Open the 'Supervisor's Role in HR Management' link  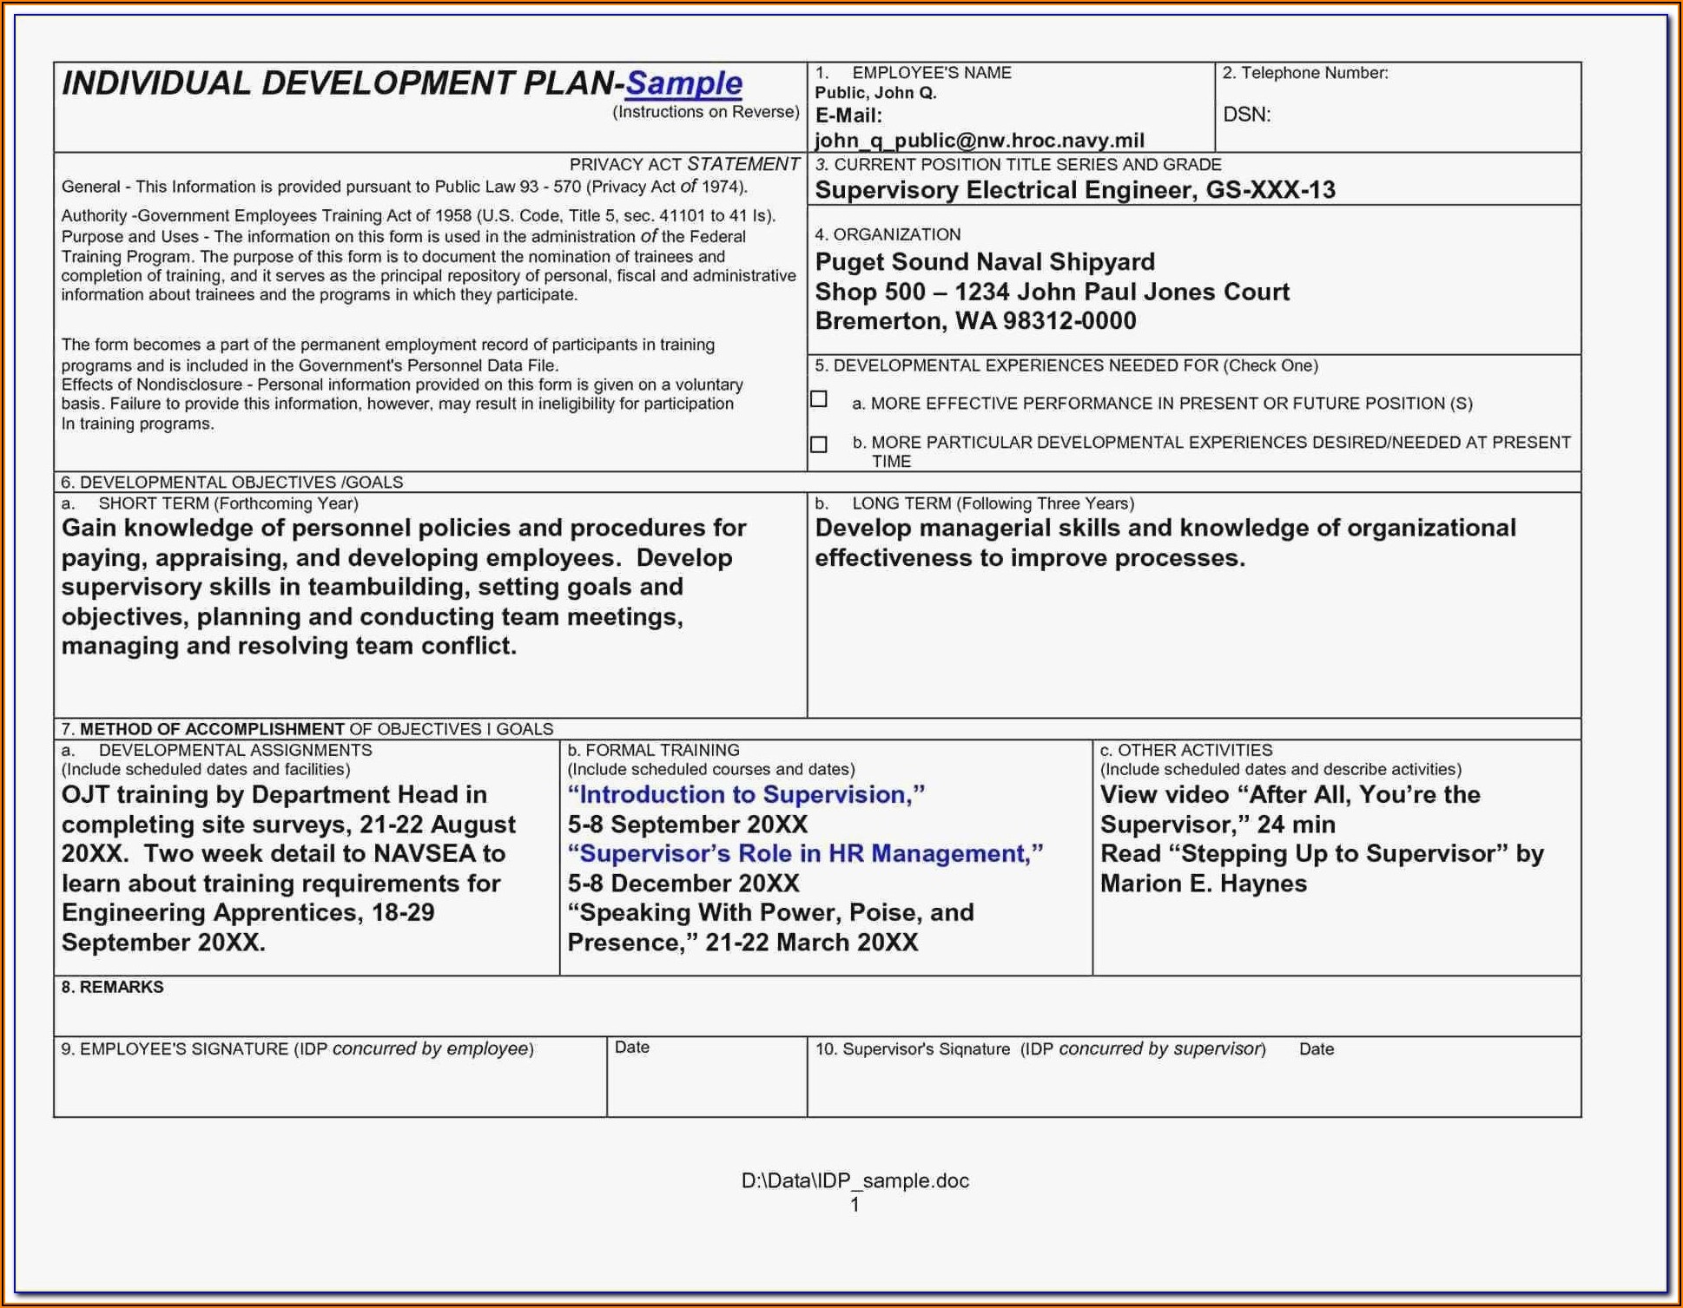coord(805,853)
